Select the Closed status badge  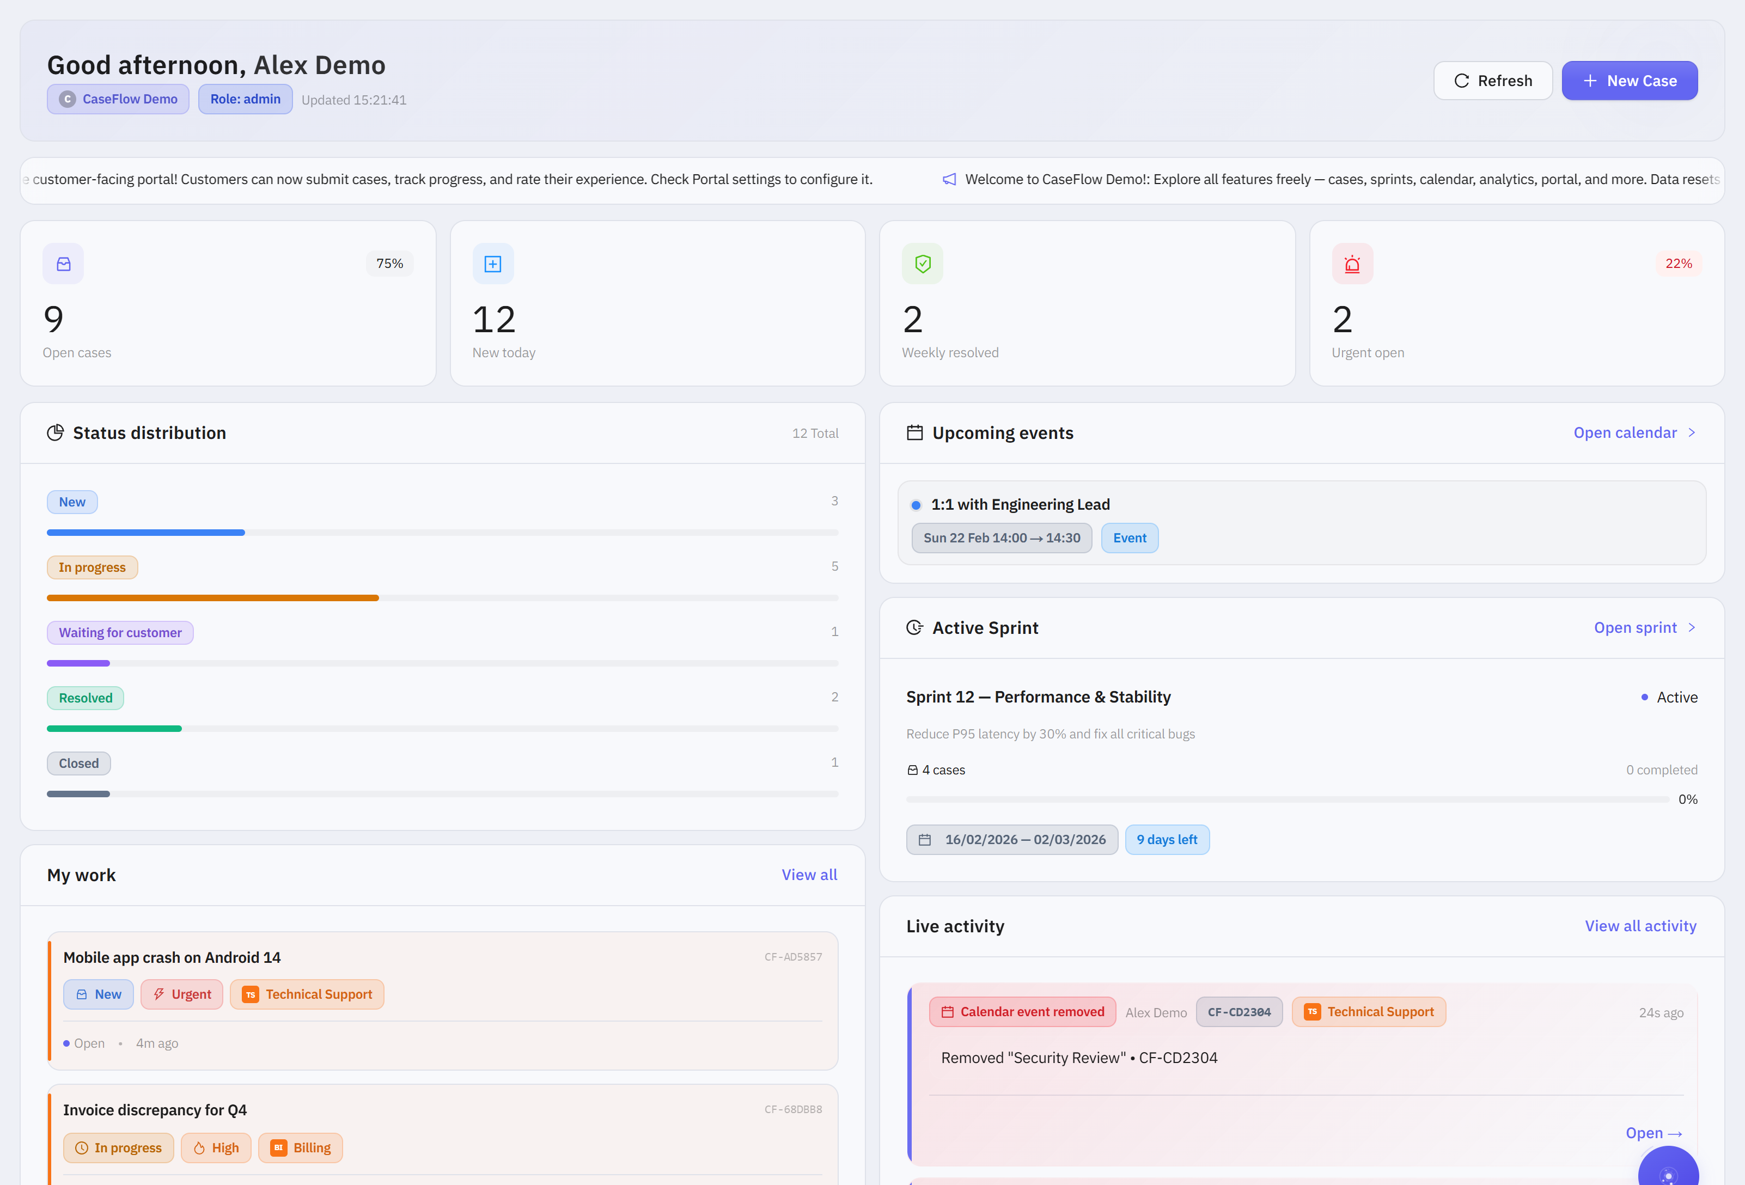coord(79,763)
